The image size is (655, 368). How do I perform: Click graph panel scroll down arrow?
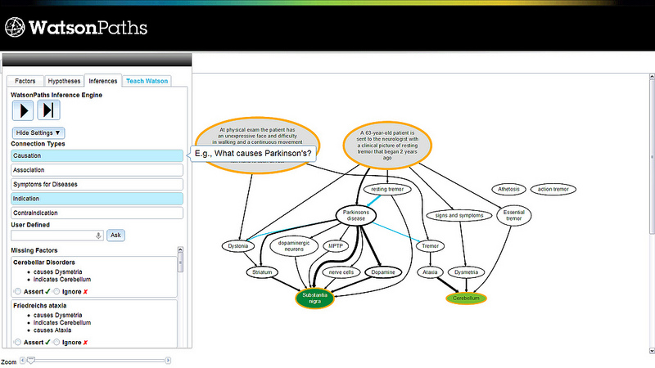652,351
